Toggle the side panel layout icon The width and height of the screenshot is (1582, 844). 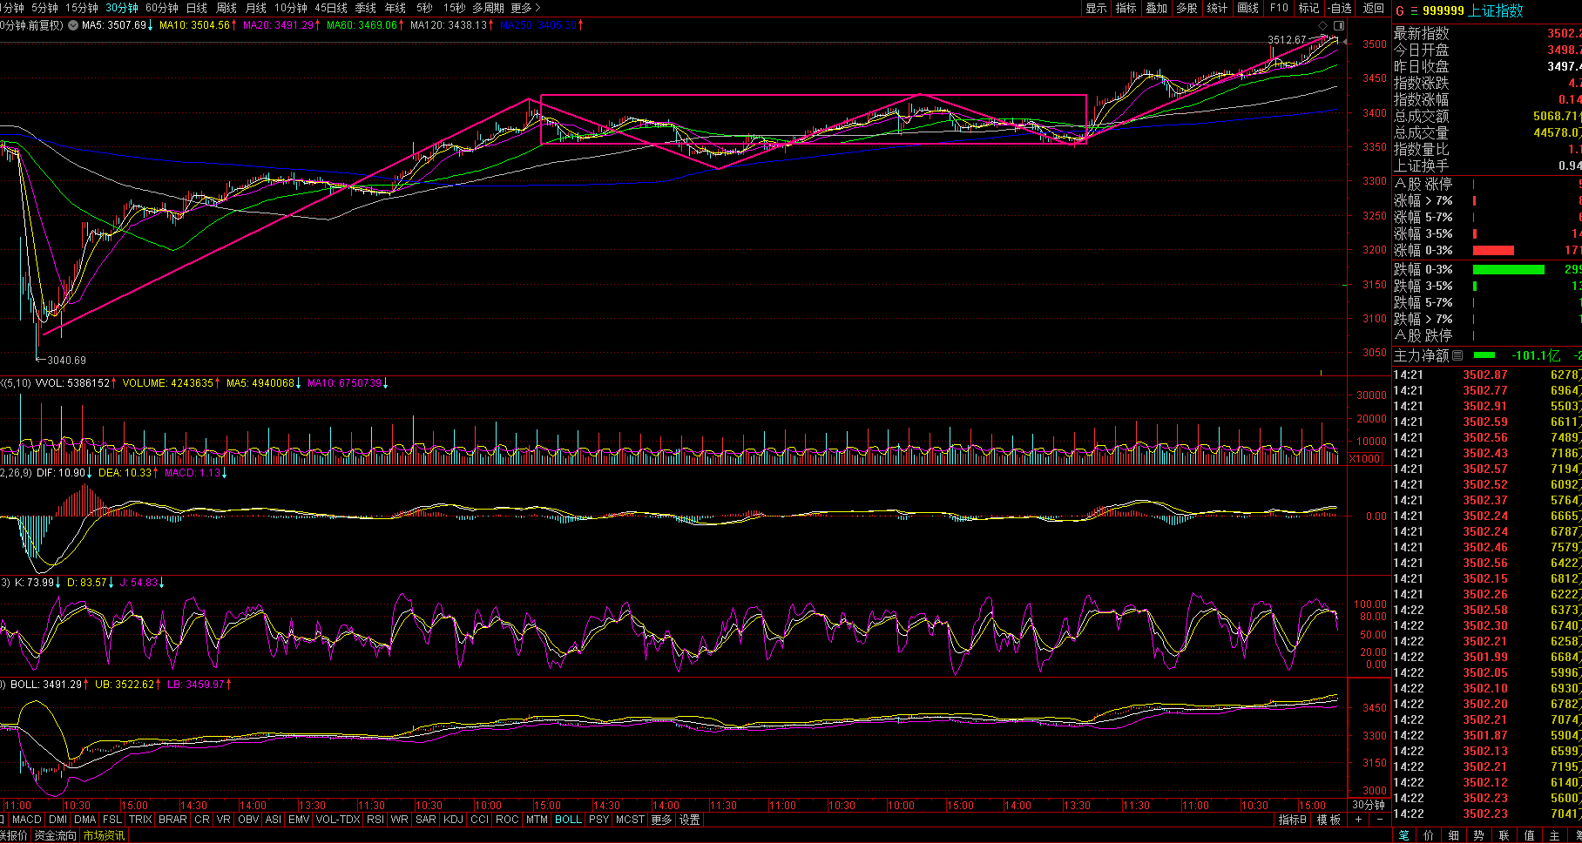(x=1339, y=25)
